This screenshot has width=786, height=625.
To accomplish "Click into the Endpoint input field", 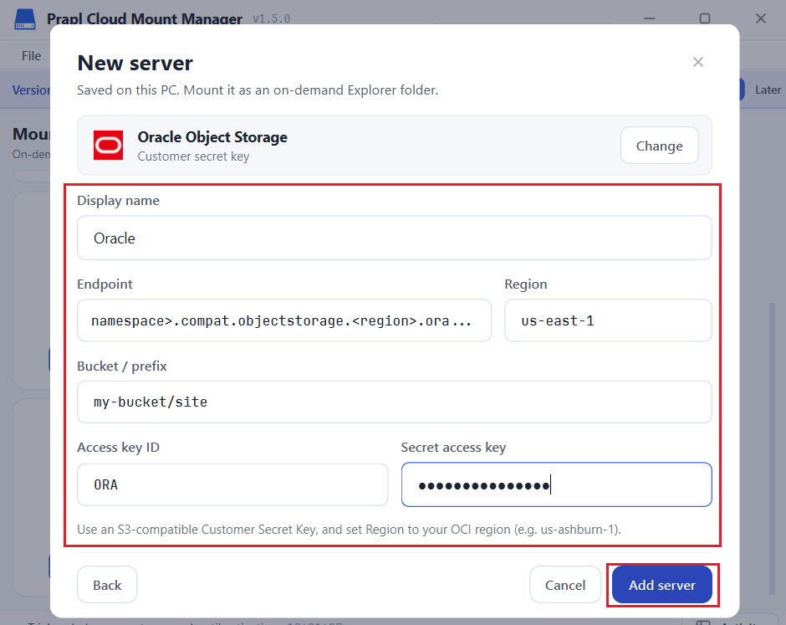I will point(284,320).
